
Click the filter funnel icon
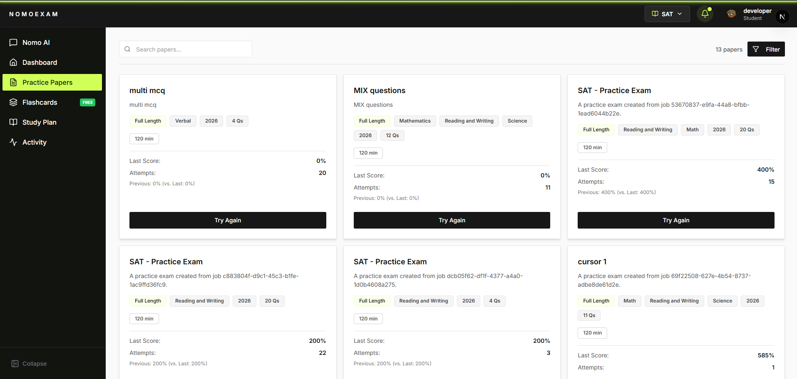tap(756, 49)
